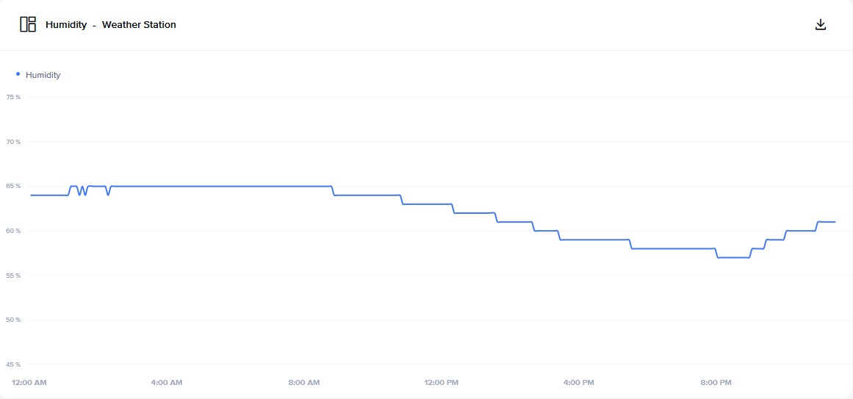Click the download chart icon
This screenshot has width=853, height=399.
[x=821, y=24]
